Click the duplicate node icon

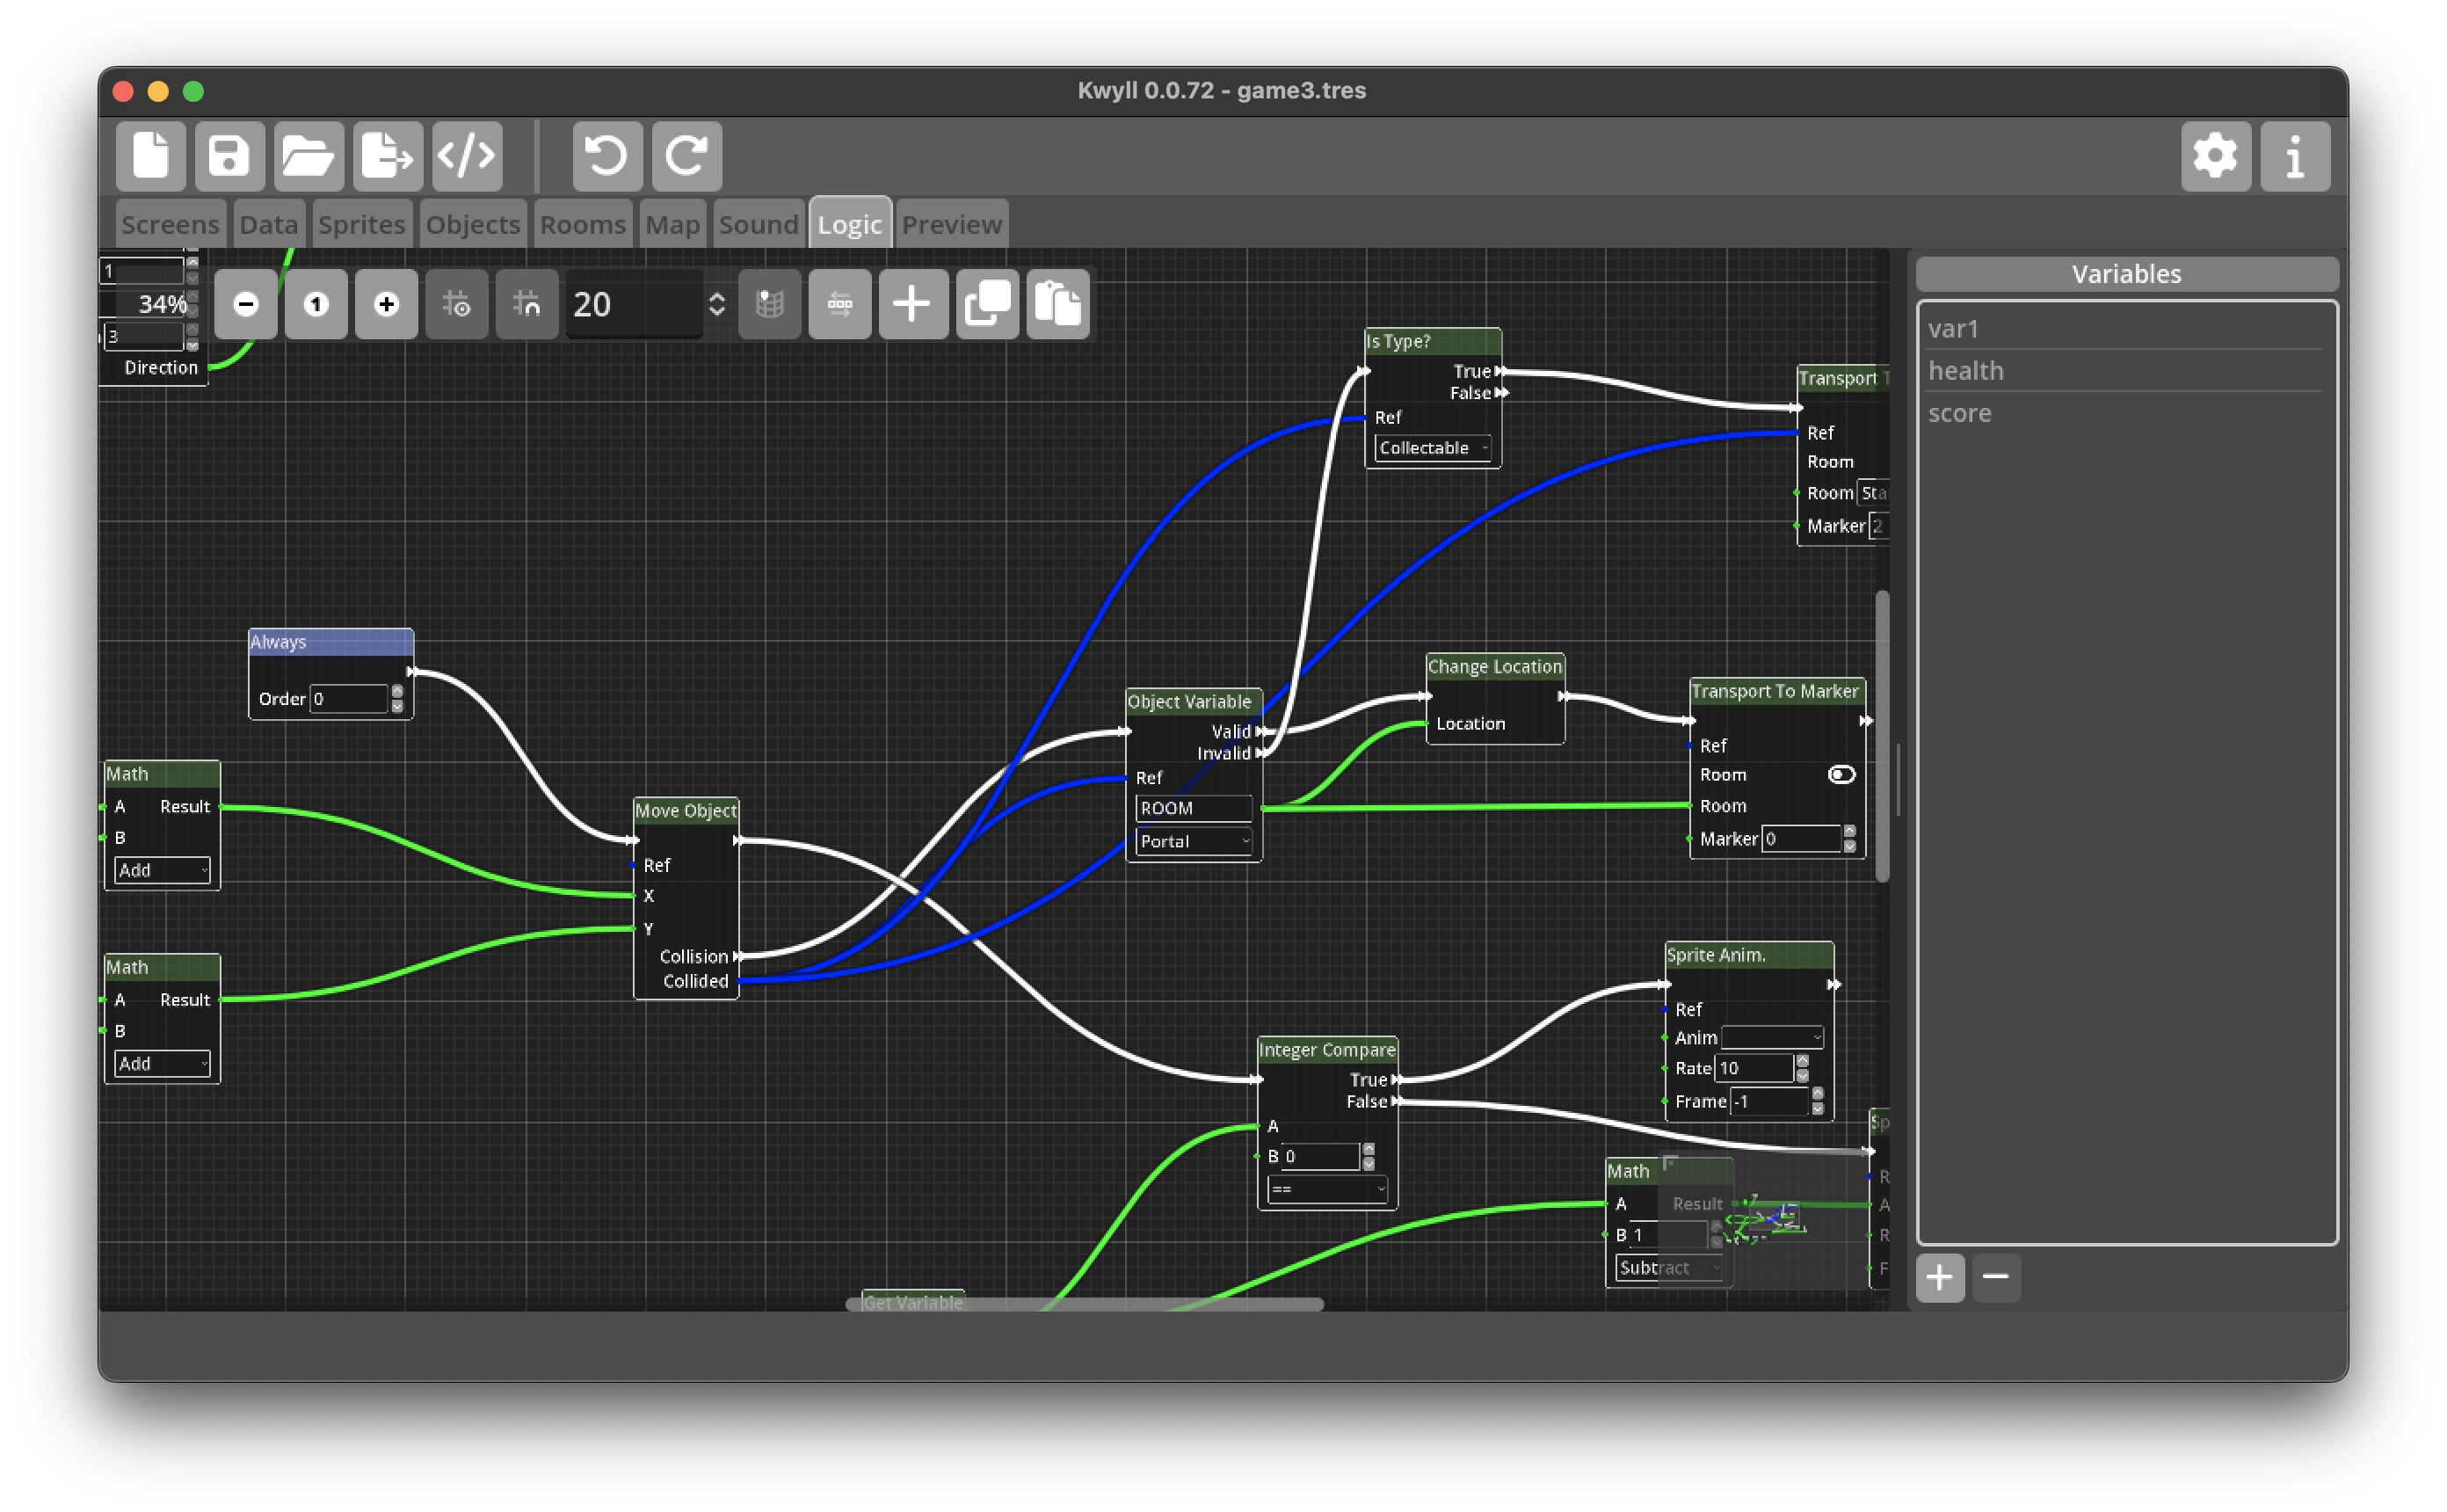[x=986, y=304]
